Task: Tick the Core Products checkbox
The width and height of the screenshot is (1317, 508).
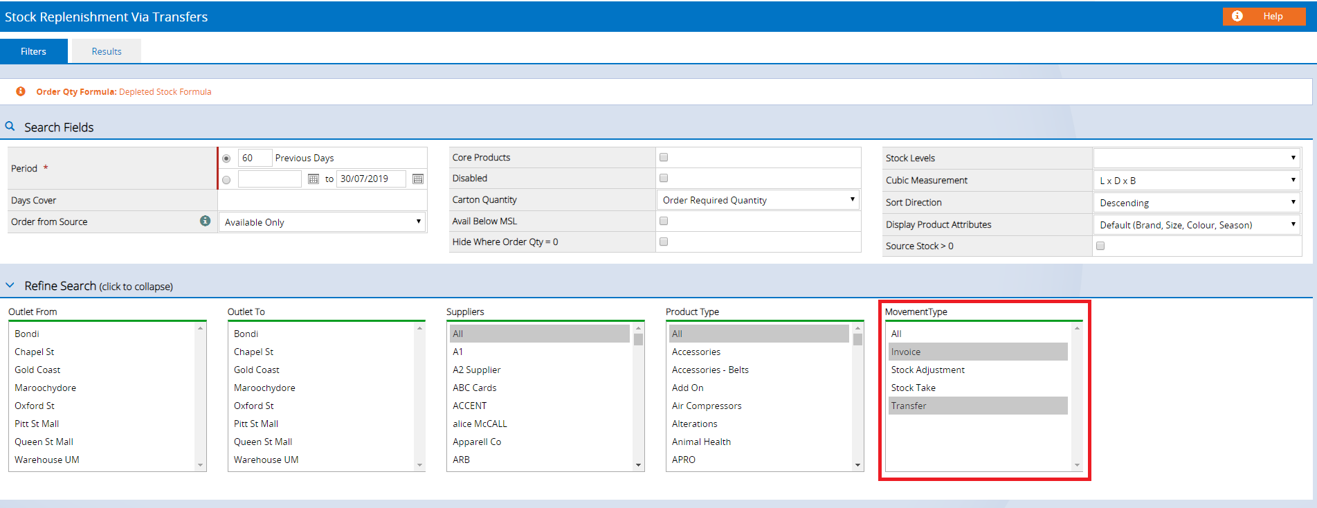Action: [x=664, y=157]
